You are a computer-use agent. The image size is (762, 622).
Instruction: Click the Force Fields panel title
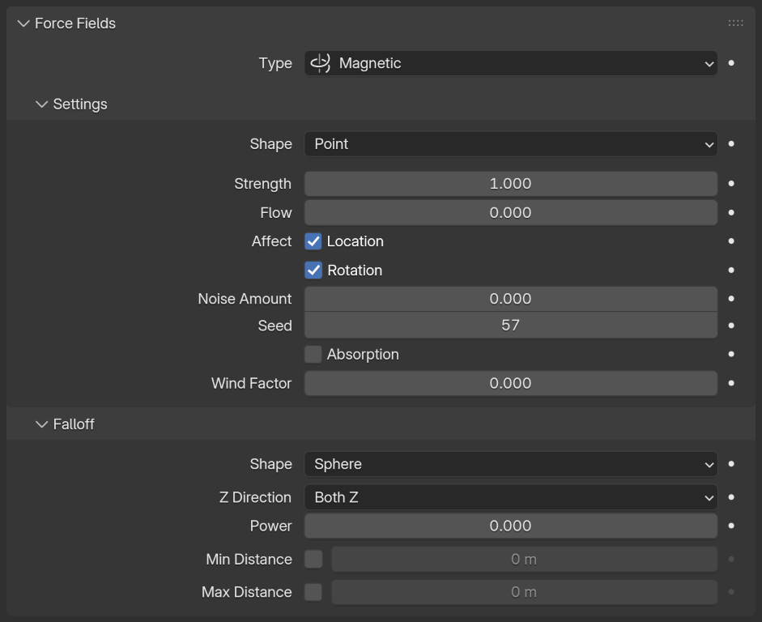tap(75, 23)
